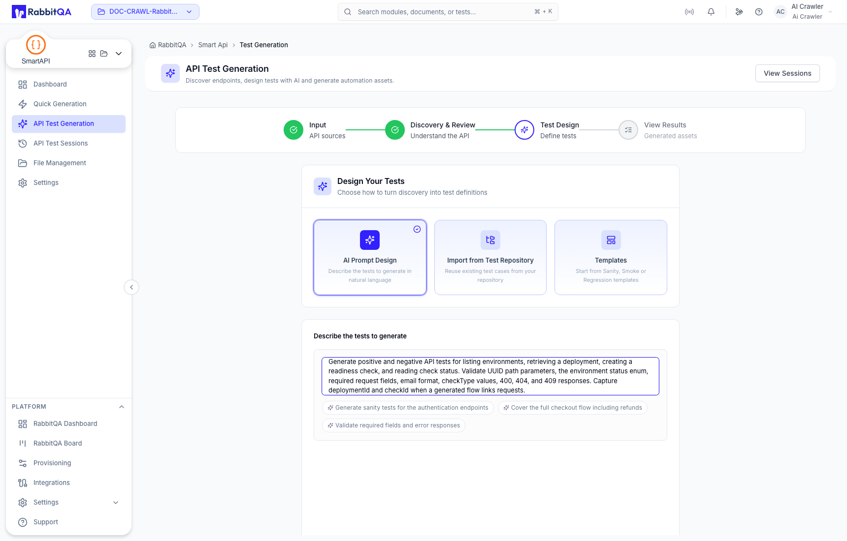This screenshot has height=541, width=847.
Task: Expand the SmartAPI module switcher chevron
Action: (119, 54)
